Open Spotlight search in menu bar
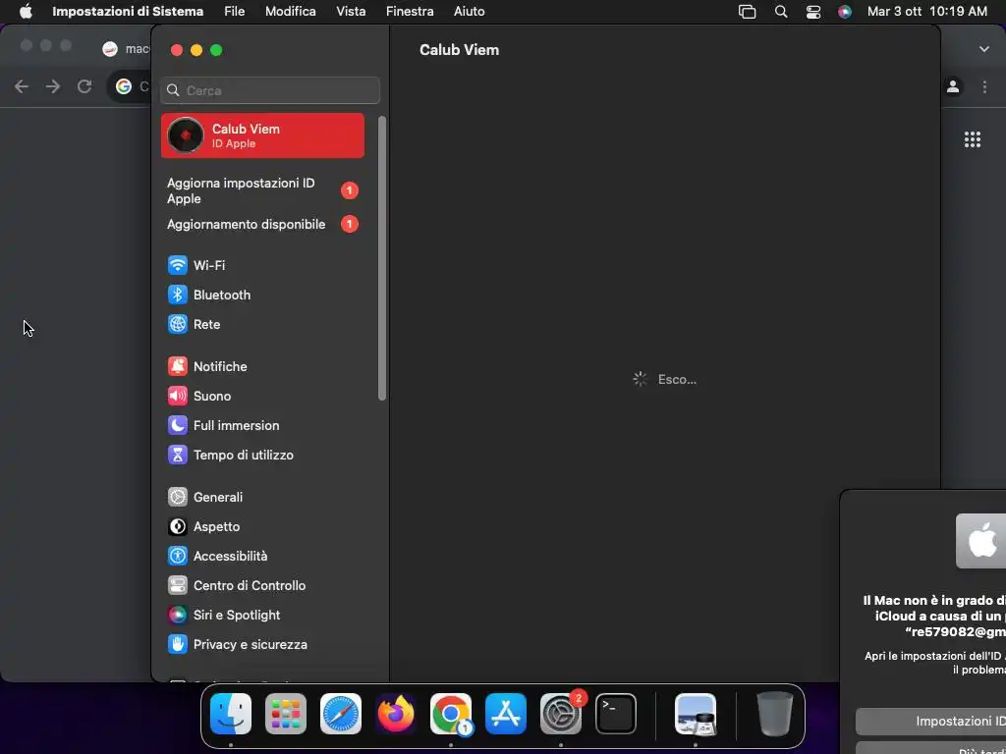The image size is (1006, 754). coord(781,12)
